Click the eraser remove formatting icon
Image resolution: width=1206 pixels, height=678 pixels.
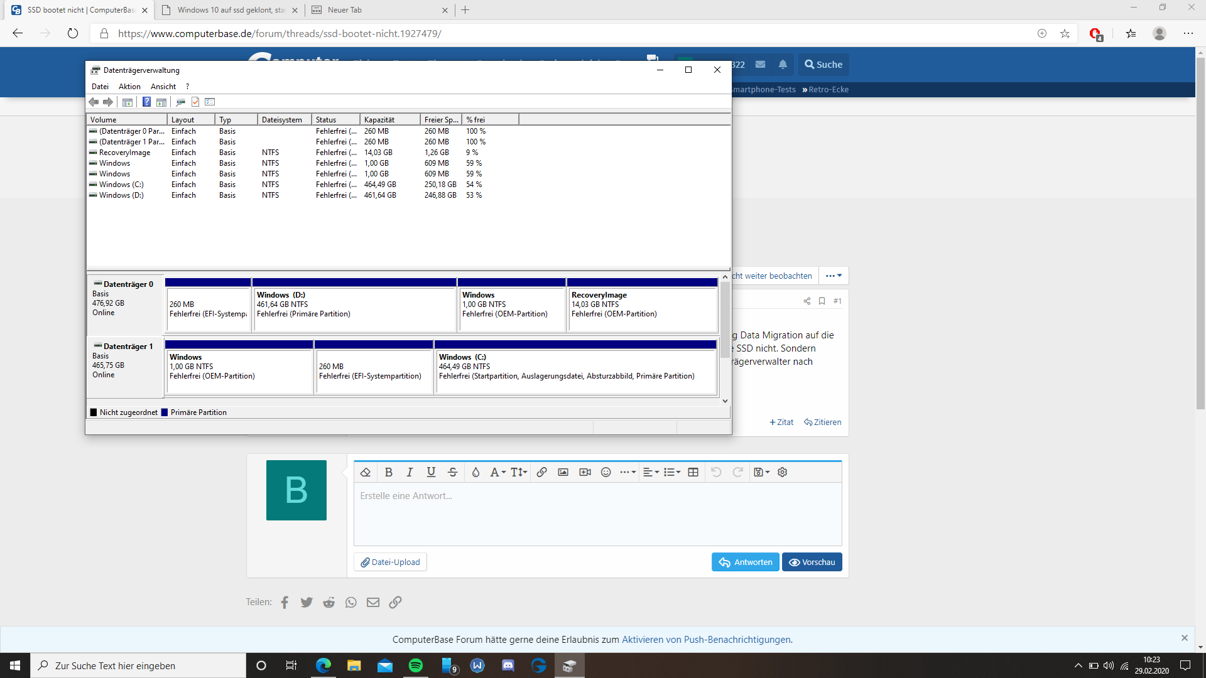(x=366, y=472)
